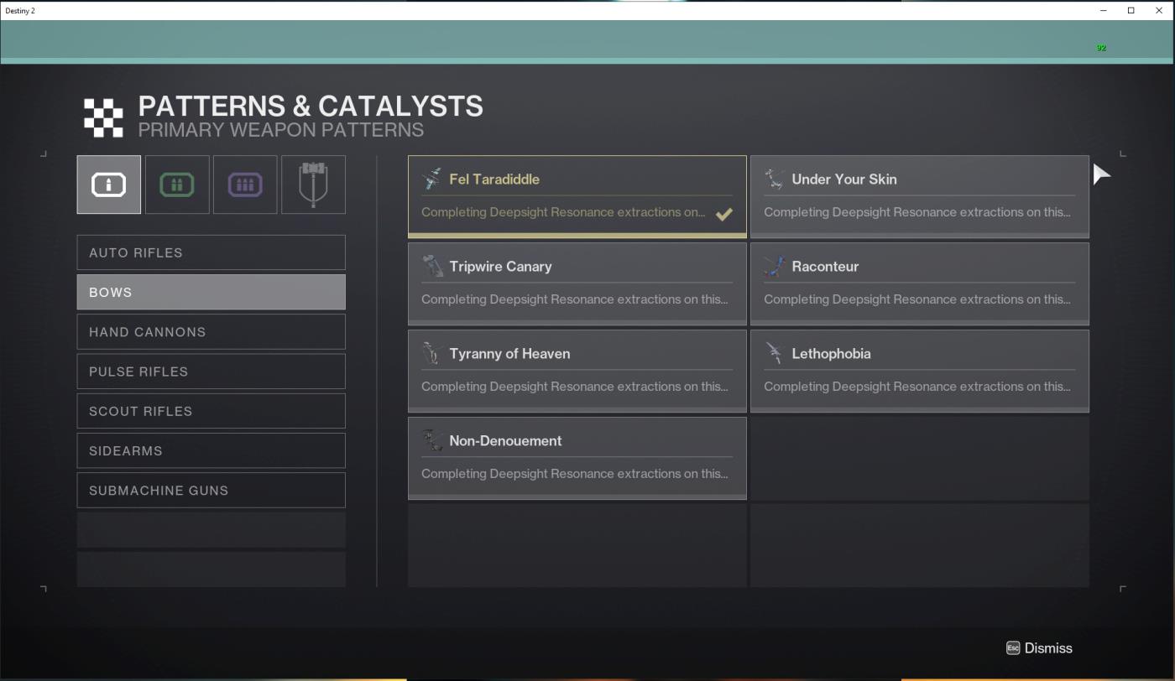Click the Under Your Skin bow icon
The height and width of the screenshot is (681, 1175).
point(775,179)
